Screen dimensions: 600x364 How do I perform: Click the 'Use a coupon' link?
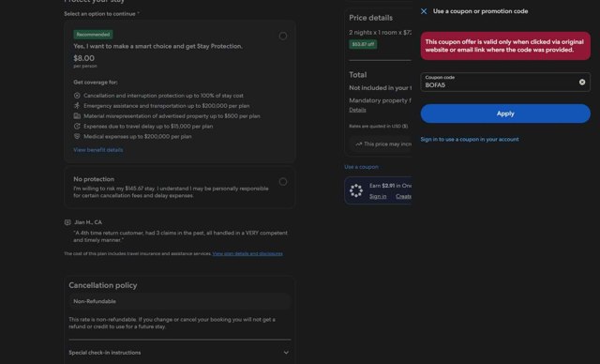361,167
